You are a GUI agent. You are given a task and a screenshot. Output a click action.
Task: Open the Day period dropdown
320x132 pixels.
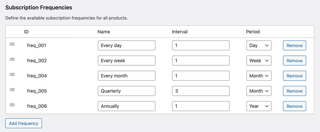pyautogui.click(x=259, y=46)
